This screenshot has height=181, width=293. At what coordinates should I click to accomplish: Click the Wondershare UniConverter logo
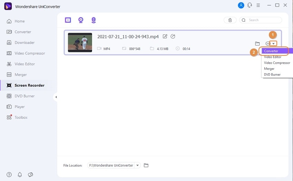tap(8, 6)
